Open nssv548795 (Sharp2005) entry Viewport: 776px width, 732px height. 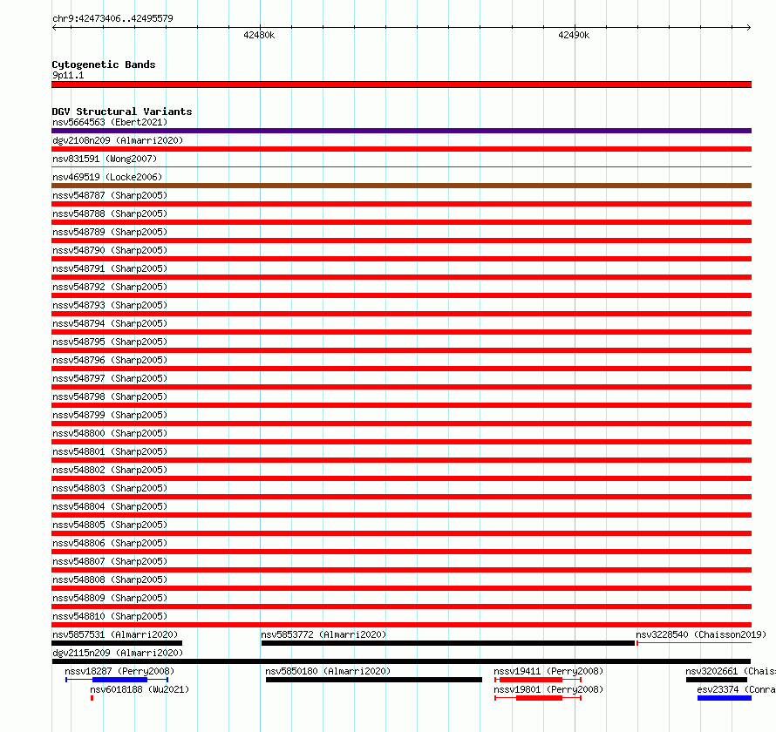pyautogui.click(x=110, y=342)
